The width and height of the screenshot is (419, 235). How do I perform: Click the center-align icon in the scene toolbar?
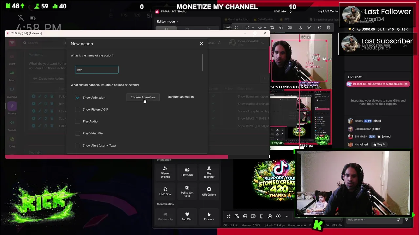tap(260, 28)
